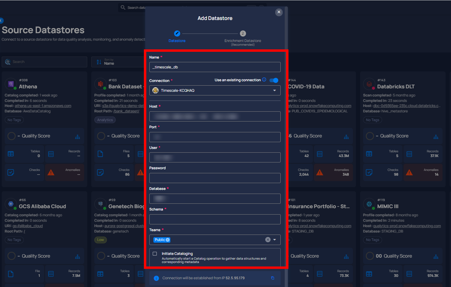Image resolution: width=451 pixels, height=287 pixels.
Task: Click the Search box above the datastore cards
Action: click(44, 62)
